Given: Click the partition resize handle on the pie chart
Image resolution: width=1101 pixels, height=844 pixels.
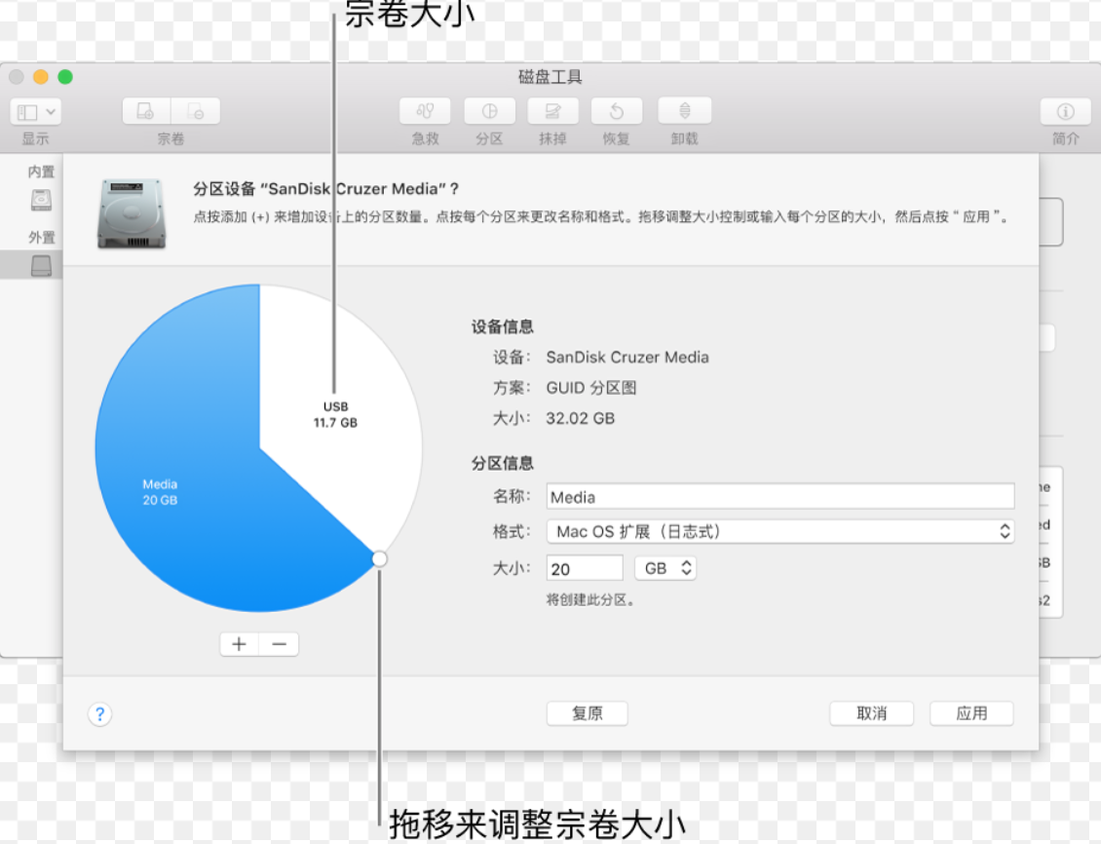Looking at the screenshot, I should pyautogui.click(x=379, y=558).
